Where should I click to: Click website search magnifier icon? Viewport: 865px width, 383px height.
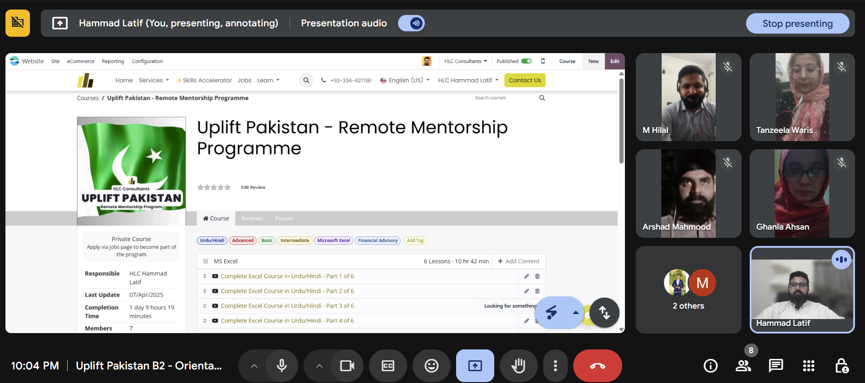[306, 80]
